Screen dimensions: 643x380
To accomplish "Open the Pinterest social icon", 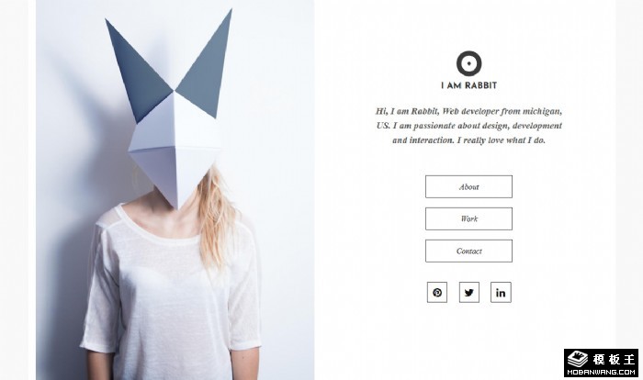I will click(x=437, y=292).
